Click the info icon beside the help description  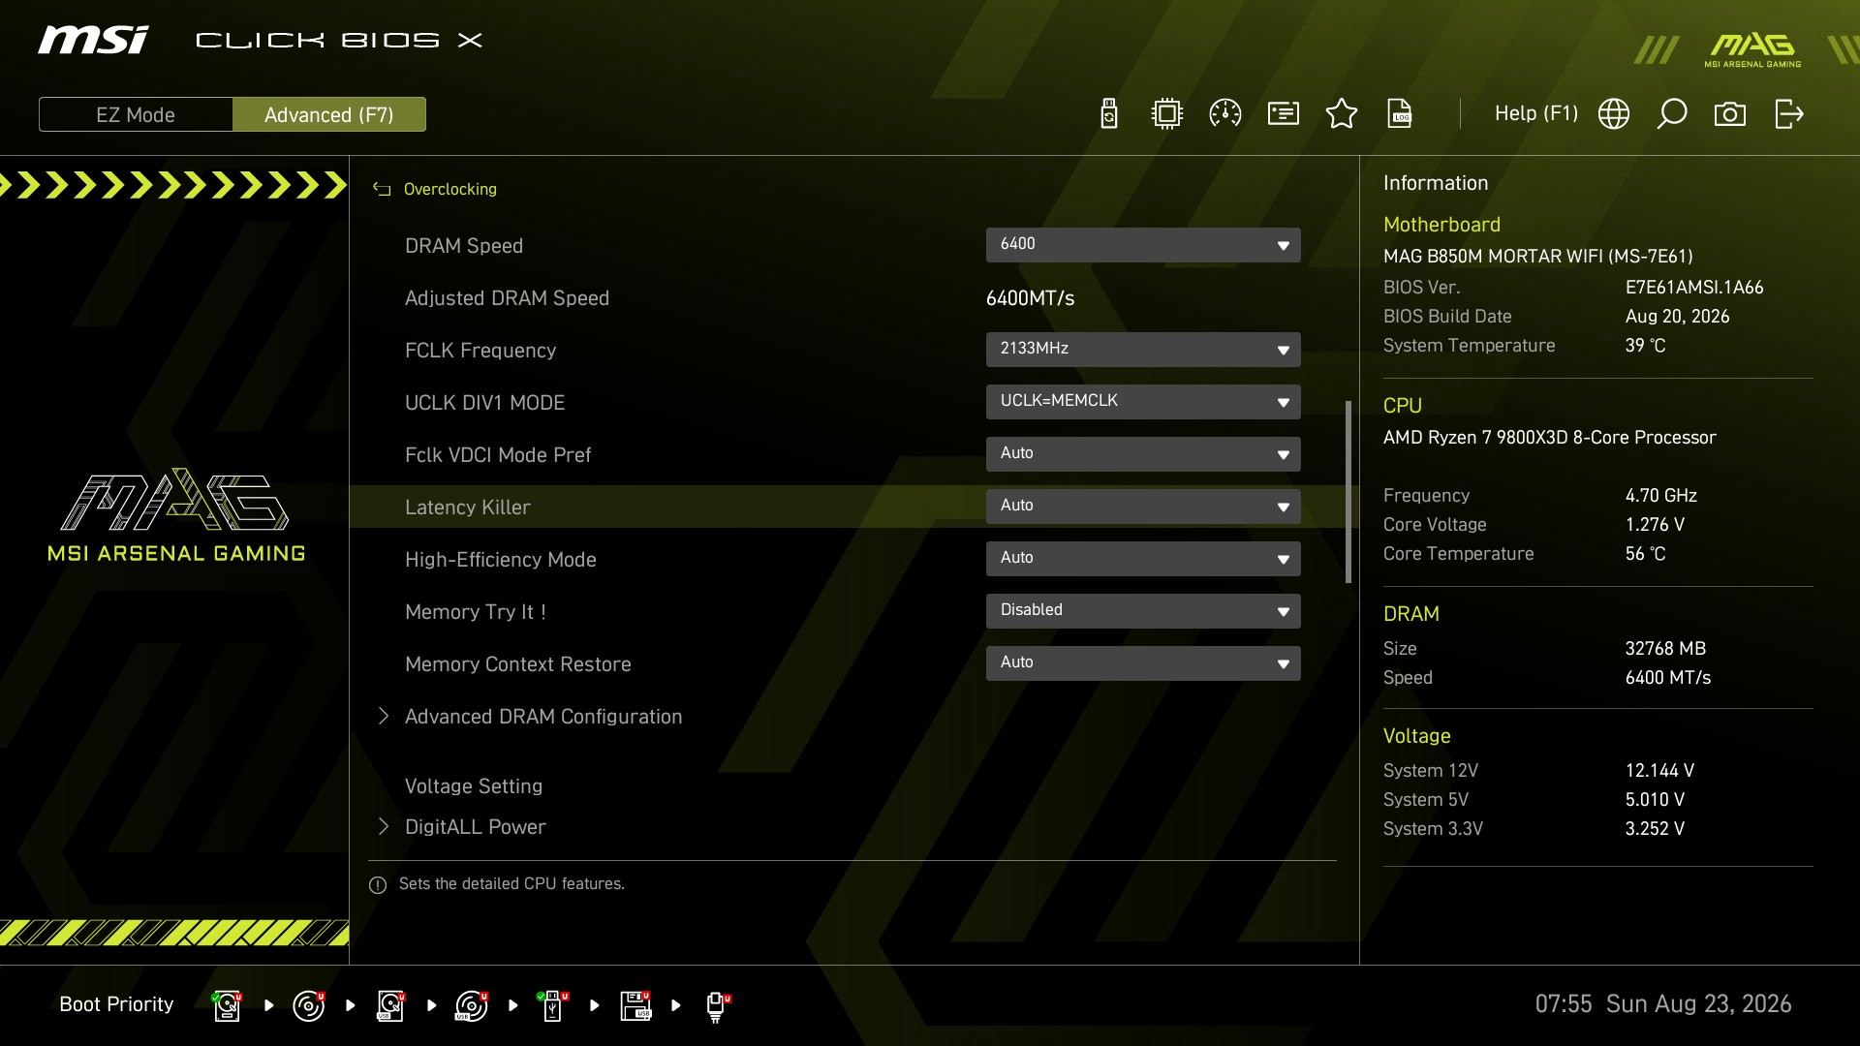378,884
